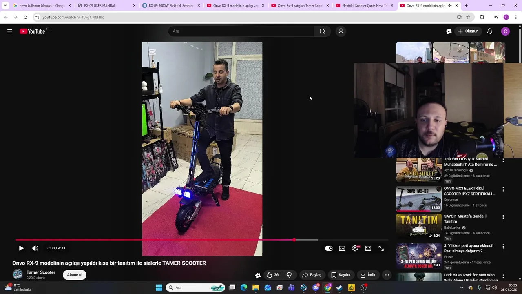
Task: Open the YouTube notifications bell
Action: point(489,31)
